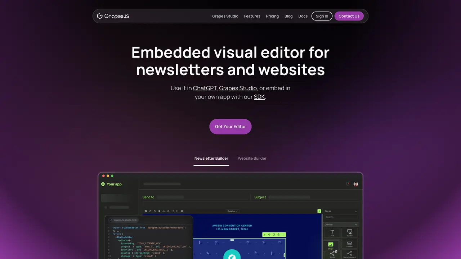This screenshot has height=259, width=461.
Task: Follow the Grapes Studio link in the subtitle
Action: click(x=238, y=88)
